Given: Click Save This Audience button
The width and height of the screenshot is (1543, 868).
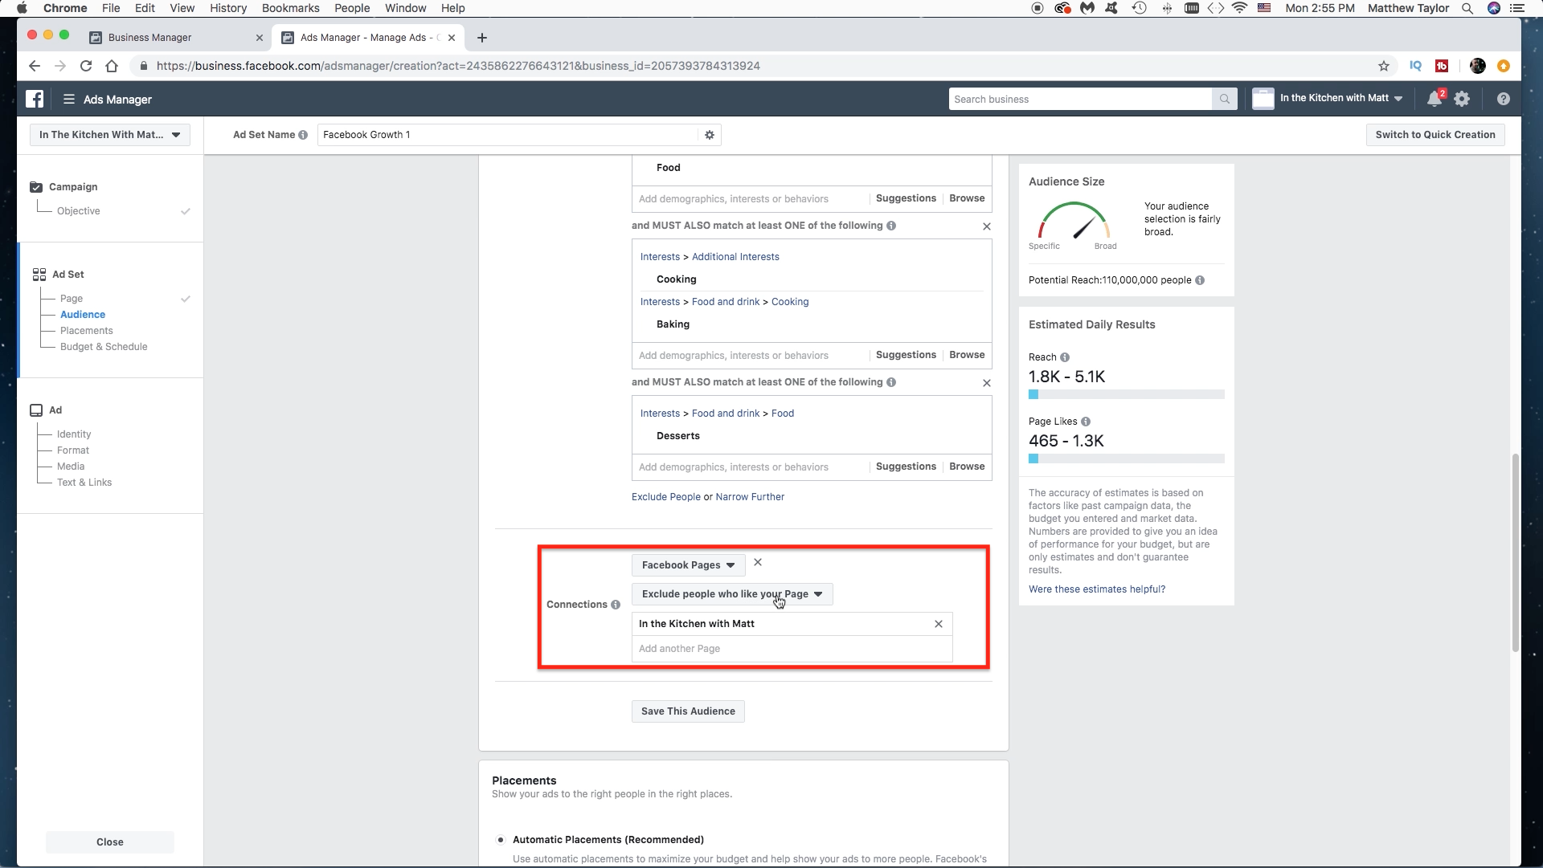Looking at the screenshot, I should 688,711.
